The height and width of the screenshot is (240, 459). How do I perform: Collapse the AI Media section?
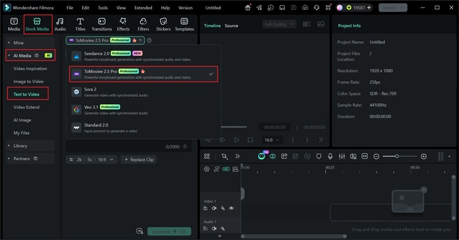pyautogui.click(x=30, y=56)
